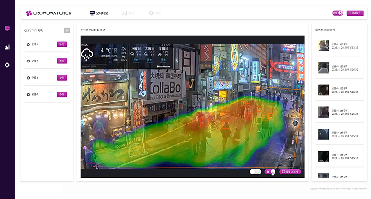Open the event thumbnail dated 5:25:27
Image resolution: width=371 pixels, height=199 pixels.
coord(323,134)
